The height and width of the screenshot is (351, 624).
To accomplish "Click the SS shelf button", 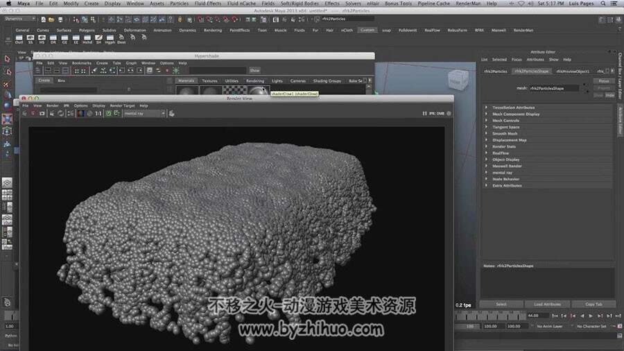I will (x=31, y=39).
